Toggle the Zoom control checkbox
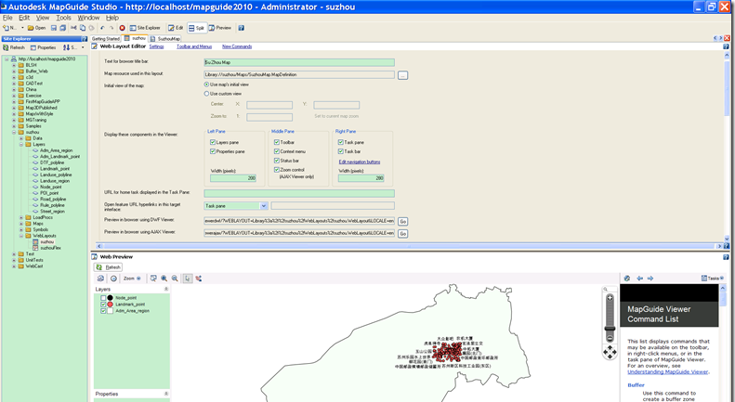This screenshot has width=735, height=402. (x=277, y=170)
